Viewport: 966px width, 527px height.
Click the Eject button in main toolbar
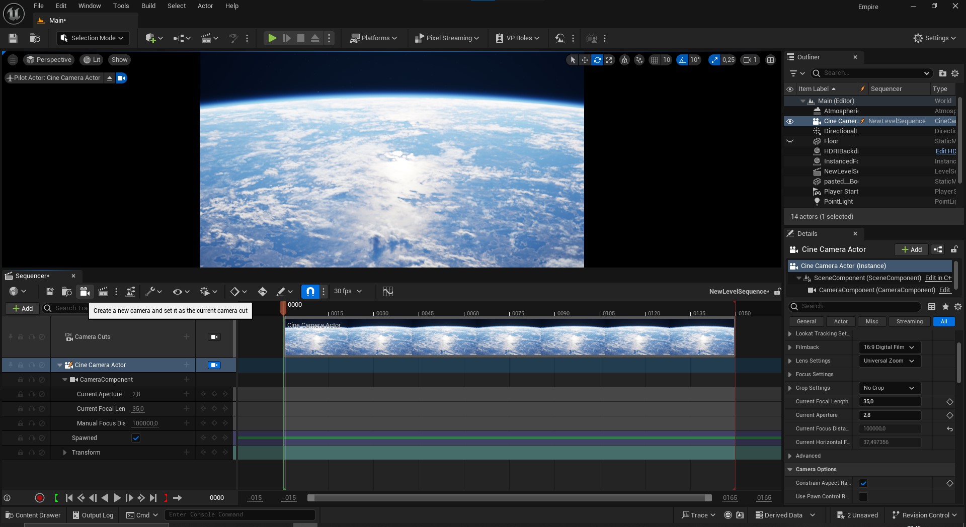point(315,38)
